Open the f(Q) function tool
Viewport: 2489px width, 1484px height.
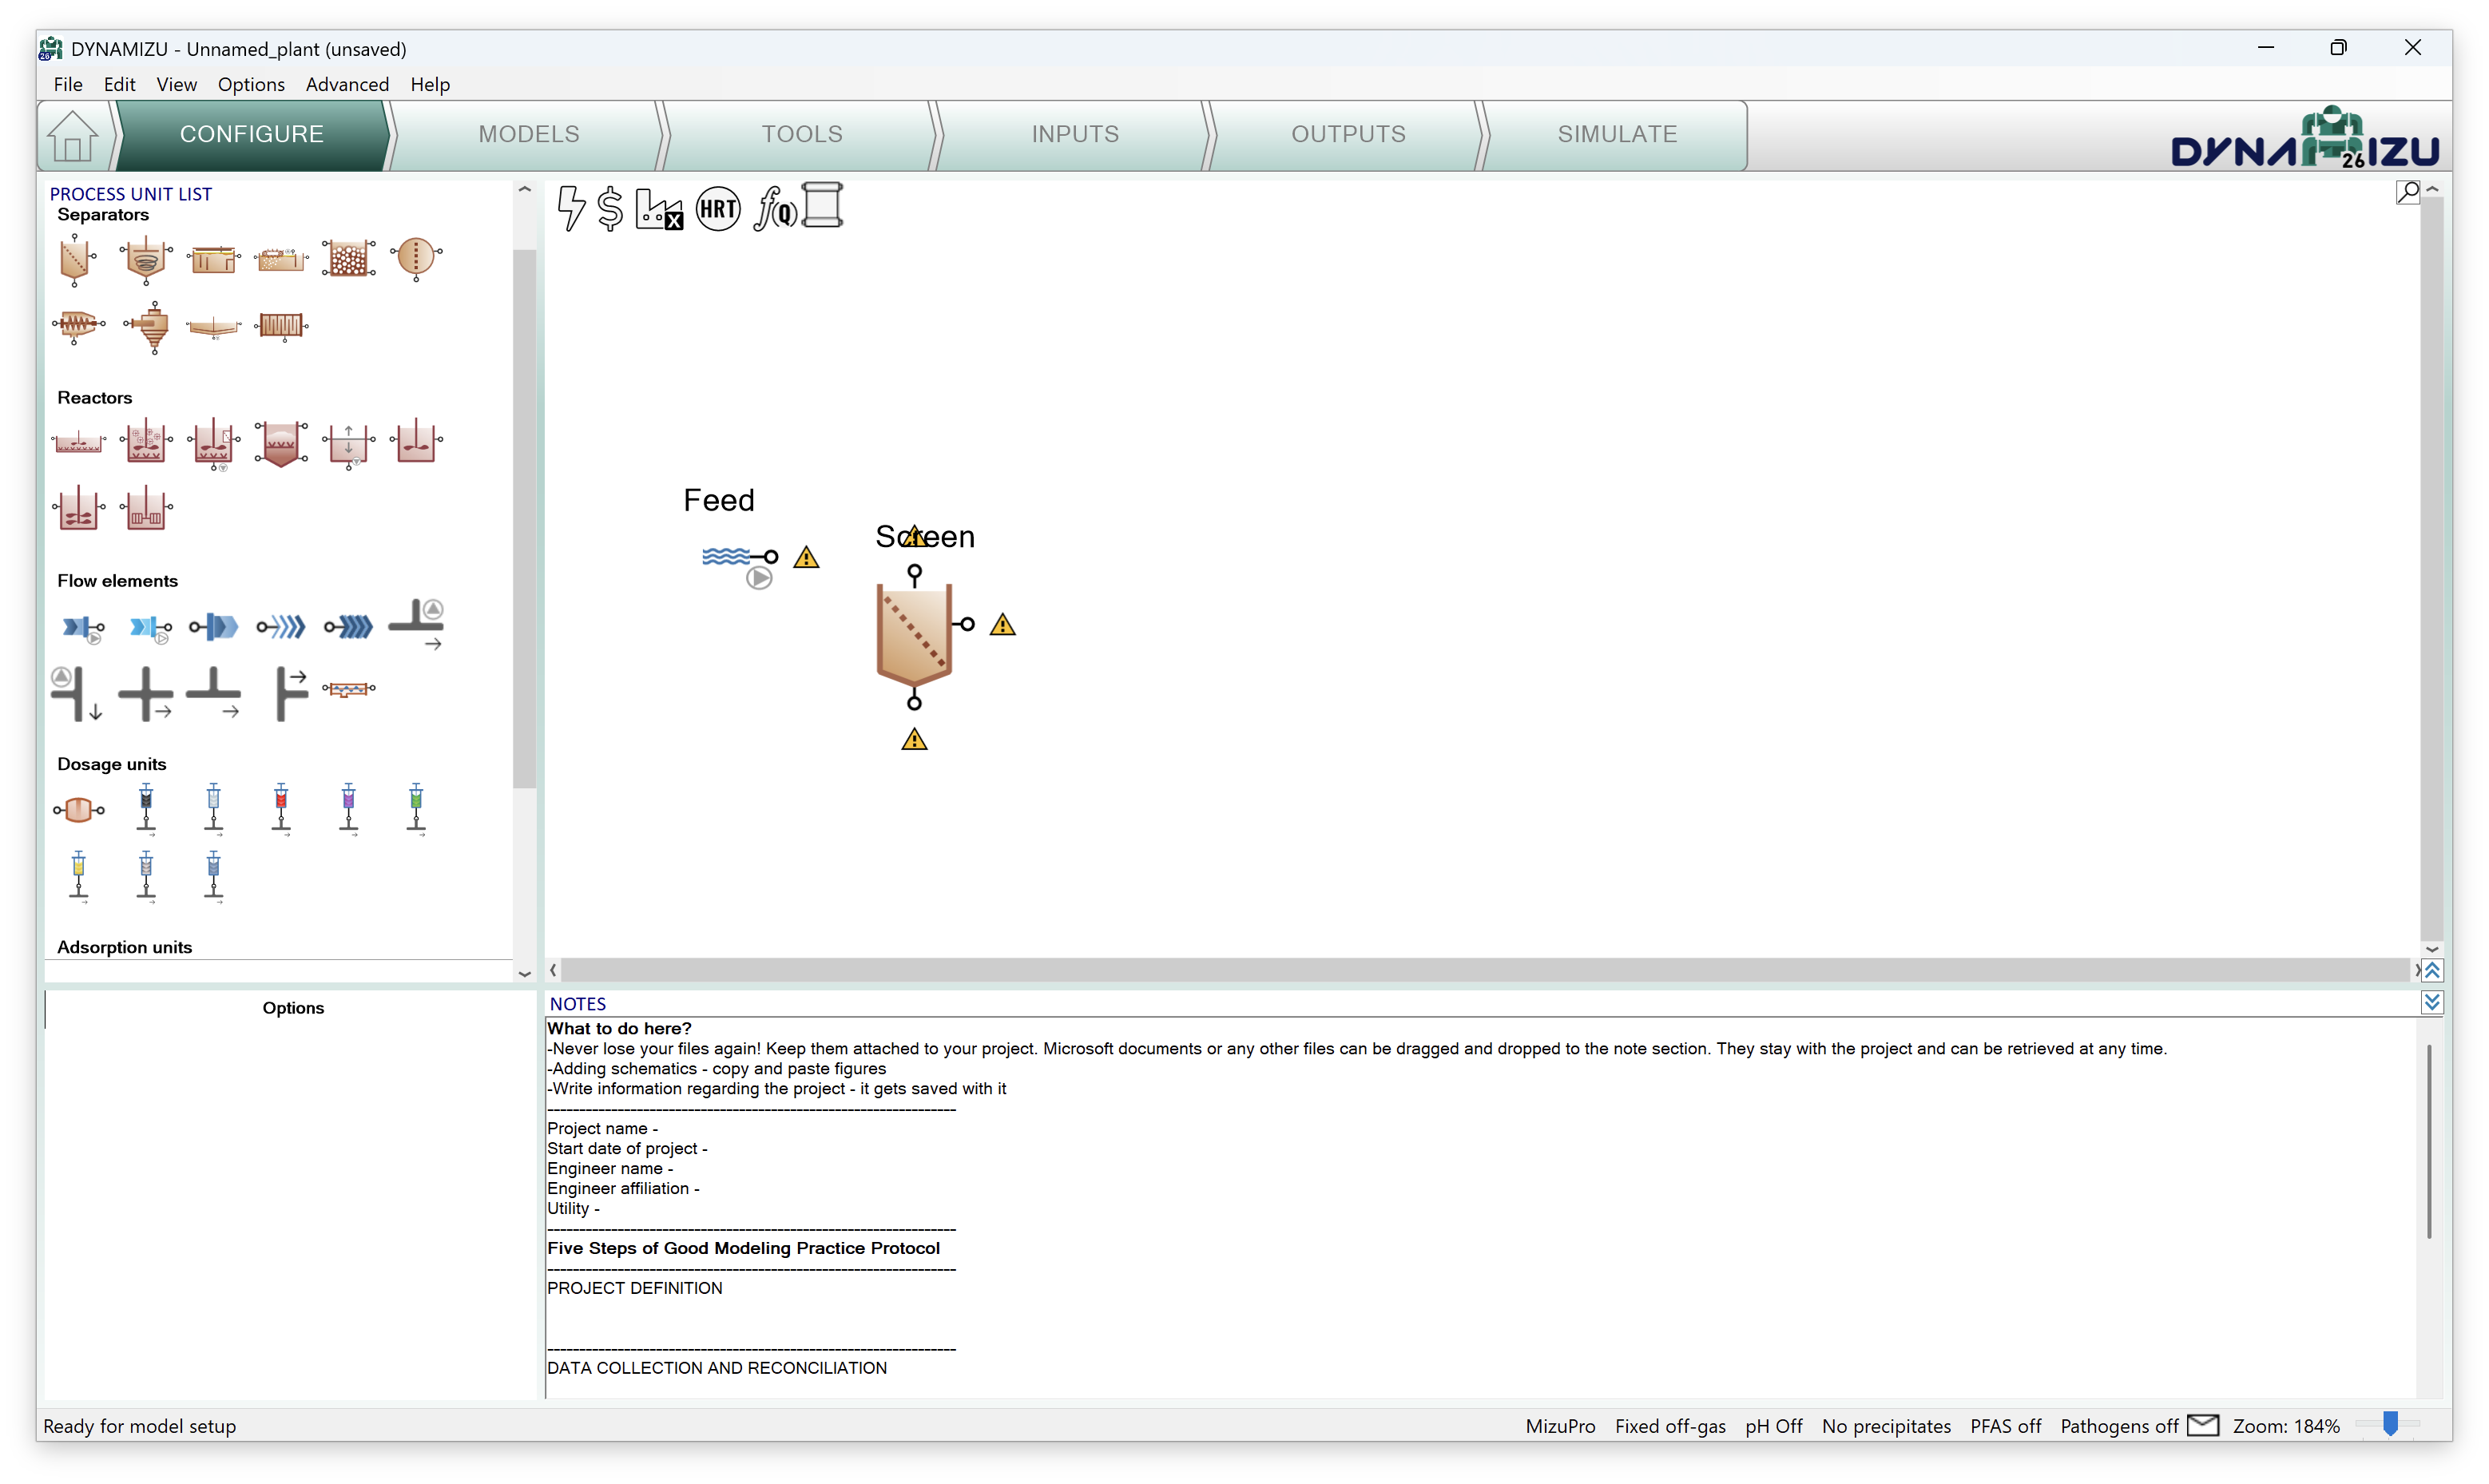[x=775, y=209]
